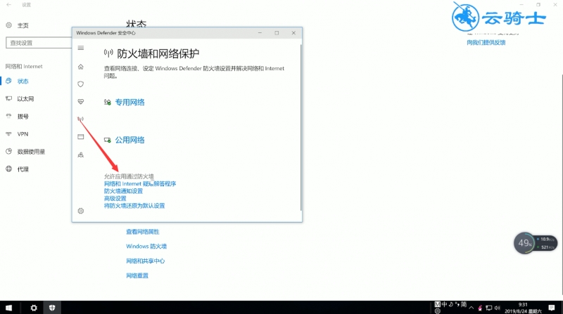Open 网络重置 link in Settings
Viewport: 563px width, 314px height.
click(137, 275)
